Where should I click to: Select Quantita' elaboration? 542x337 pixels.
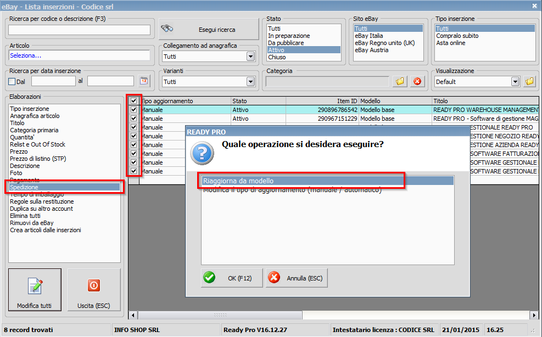22,137
